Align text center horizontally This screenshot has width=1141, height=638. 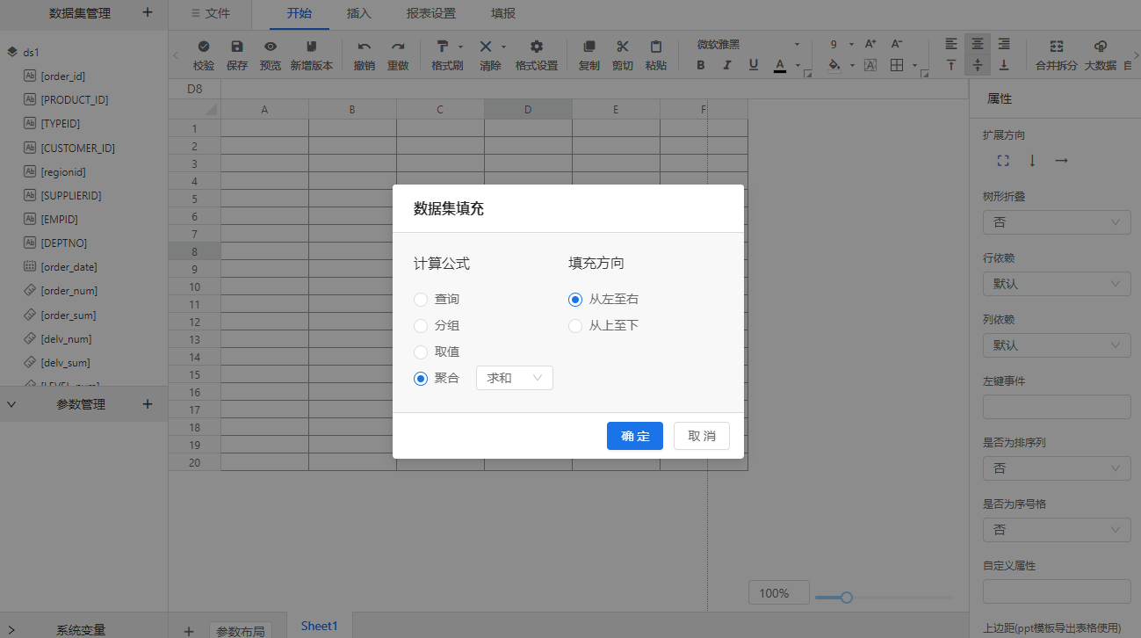coord(978,44)
